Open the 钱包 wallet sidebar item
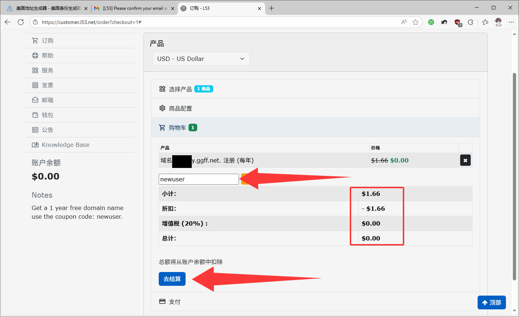 (48, 115)
